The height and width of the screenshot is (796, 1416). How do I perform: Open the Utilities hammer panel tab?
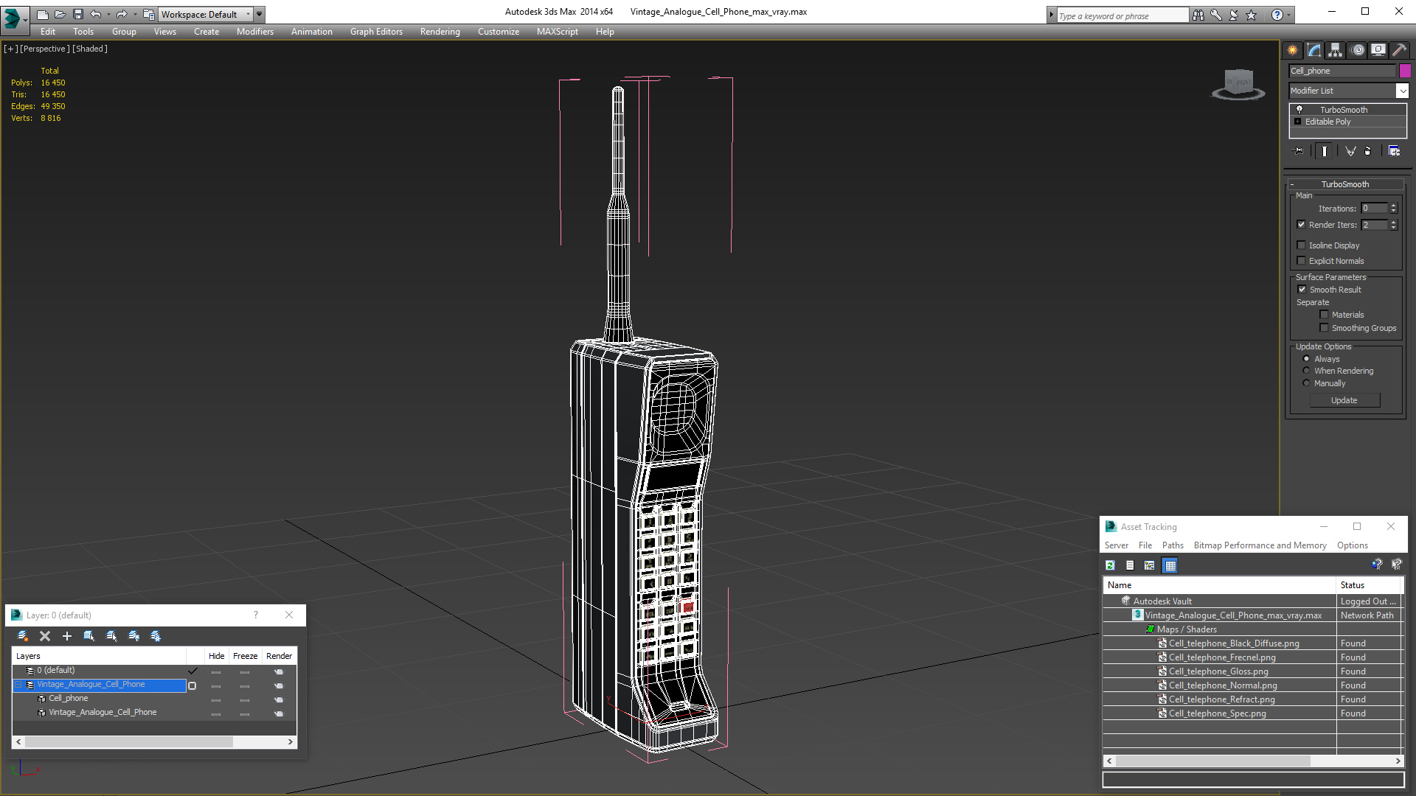pos(1399,50)
